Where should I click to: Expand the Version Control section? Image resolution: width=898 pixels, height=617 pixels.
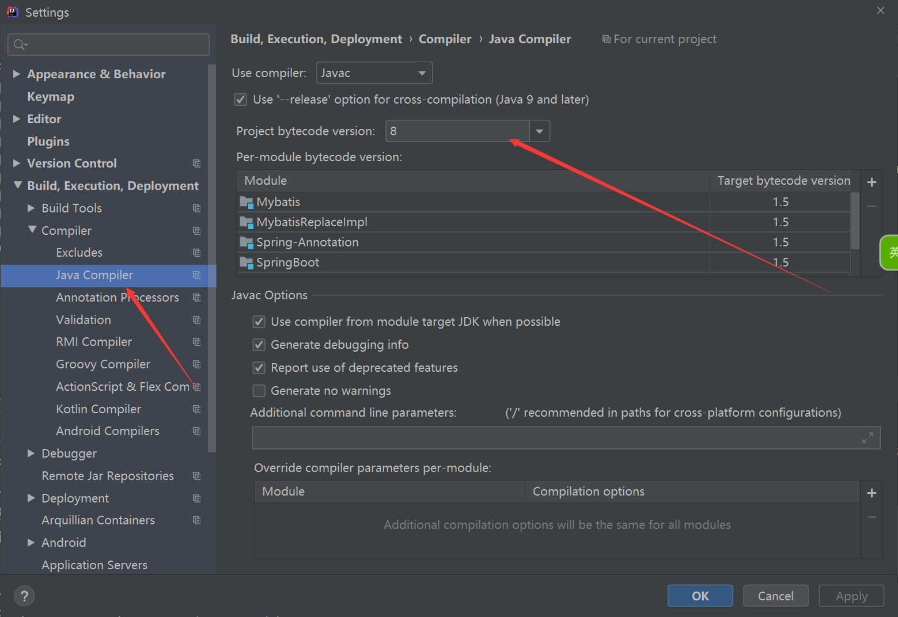[17, 163]
